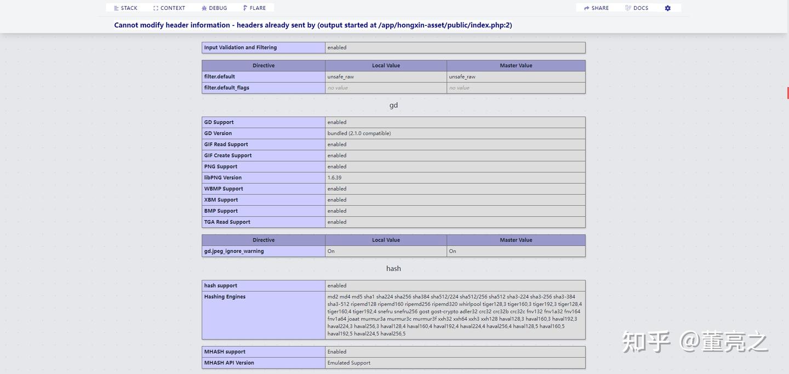This screenshot has height=374, width=789.
Task: Open the Ignition settings gear
Action: (667, 7)
